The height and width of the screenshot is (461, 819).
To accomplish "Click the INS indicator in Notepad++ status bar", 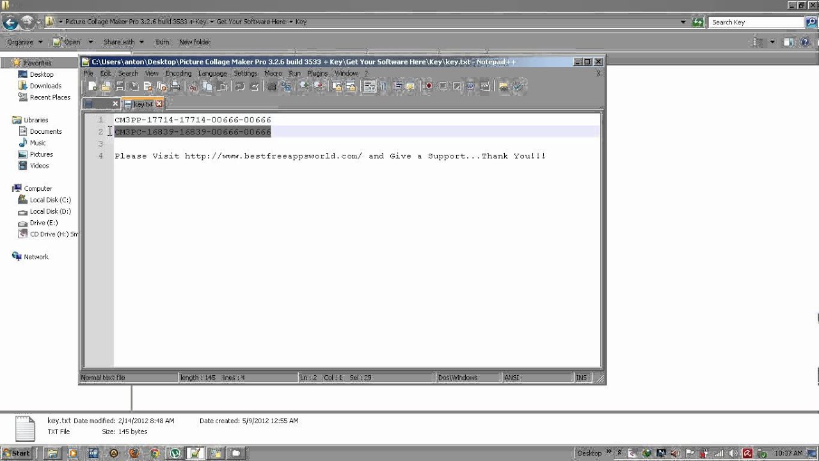I will 581,378.
